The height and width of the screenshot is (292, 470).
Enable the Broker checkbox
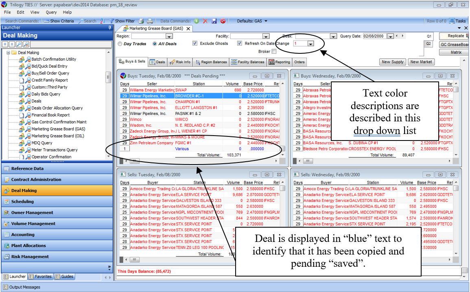[x=274, y=52]
